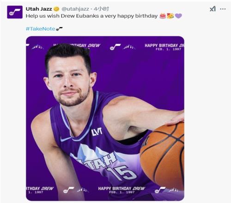Click the purple heart emoji
The width and height of the screenshot is (231, 203).
[178, 16]
